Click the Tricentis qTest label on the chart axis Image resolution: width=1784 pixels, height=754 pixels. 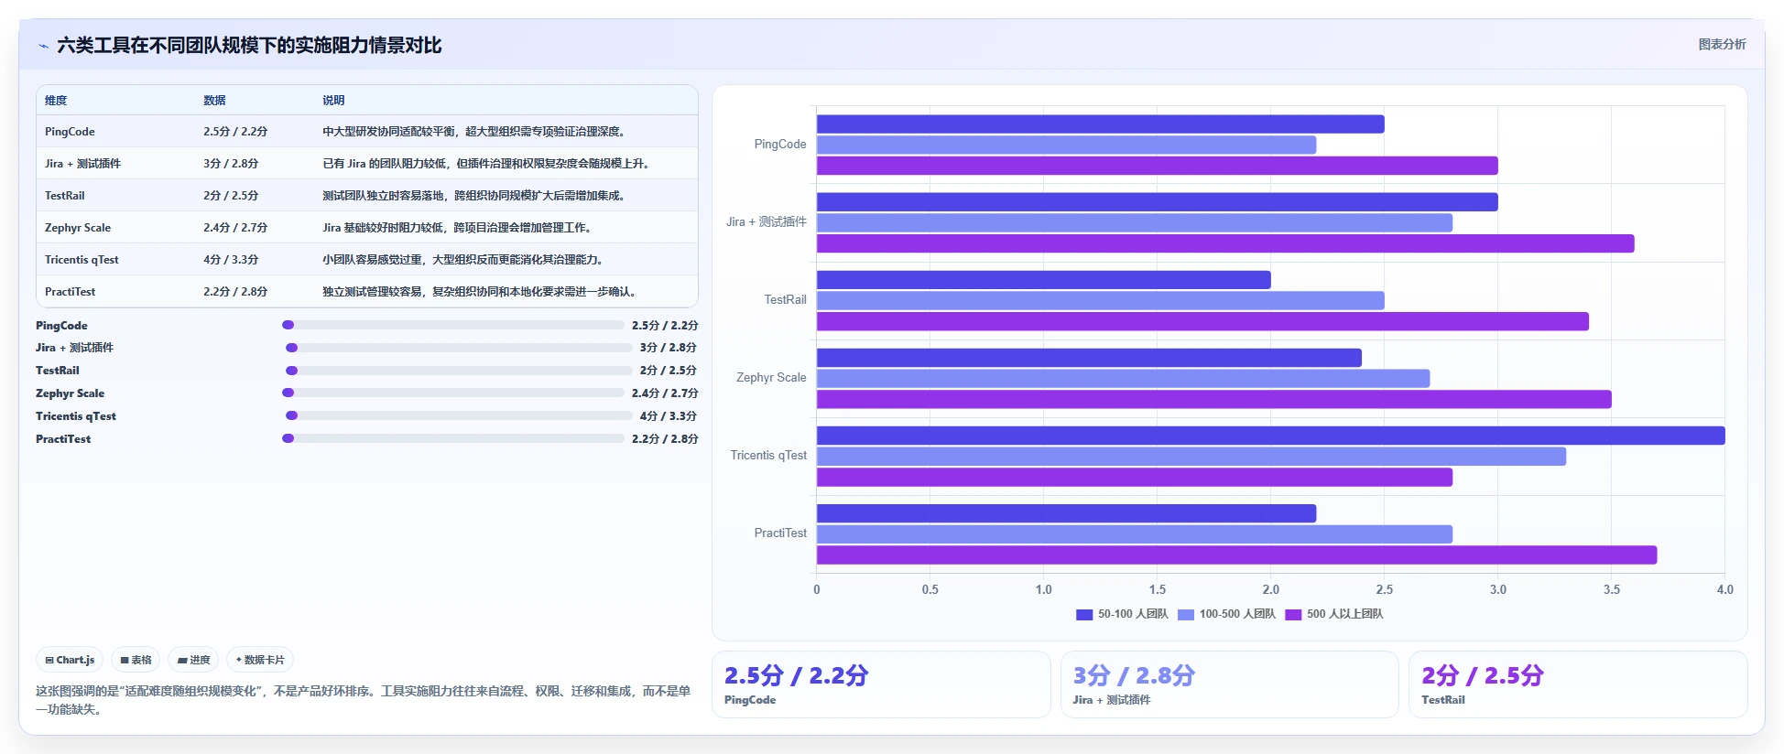point(768,456)
